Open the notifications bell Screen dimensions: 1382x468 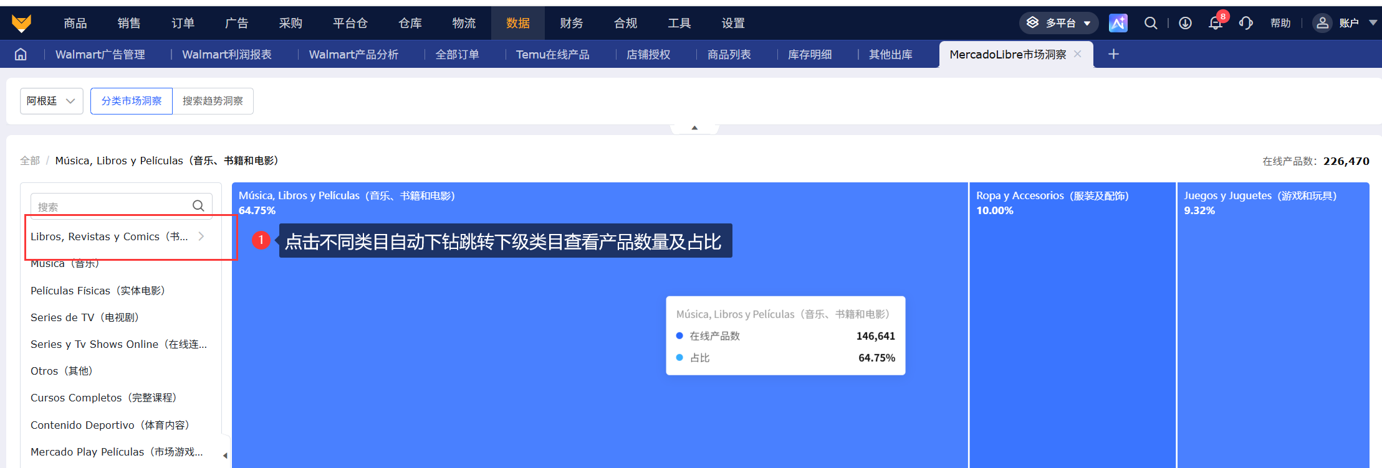[1216, 23]
